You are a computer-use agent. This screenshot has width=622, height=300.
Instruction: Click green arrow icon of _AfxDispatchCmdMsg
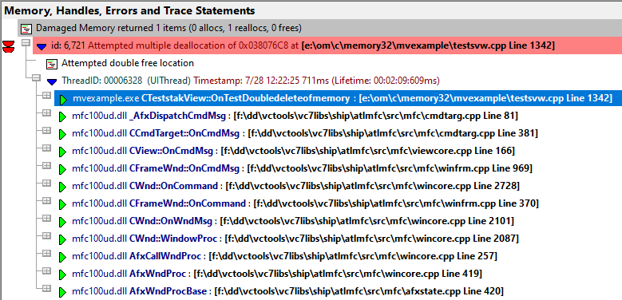(x=62, y=117)
